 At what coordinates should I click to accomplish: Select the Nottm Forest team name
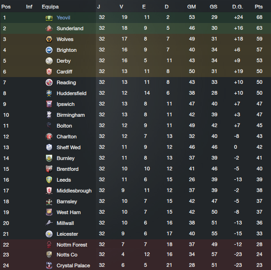(x=72, y=245)
